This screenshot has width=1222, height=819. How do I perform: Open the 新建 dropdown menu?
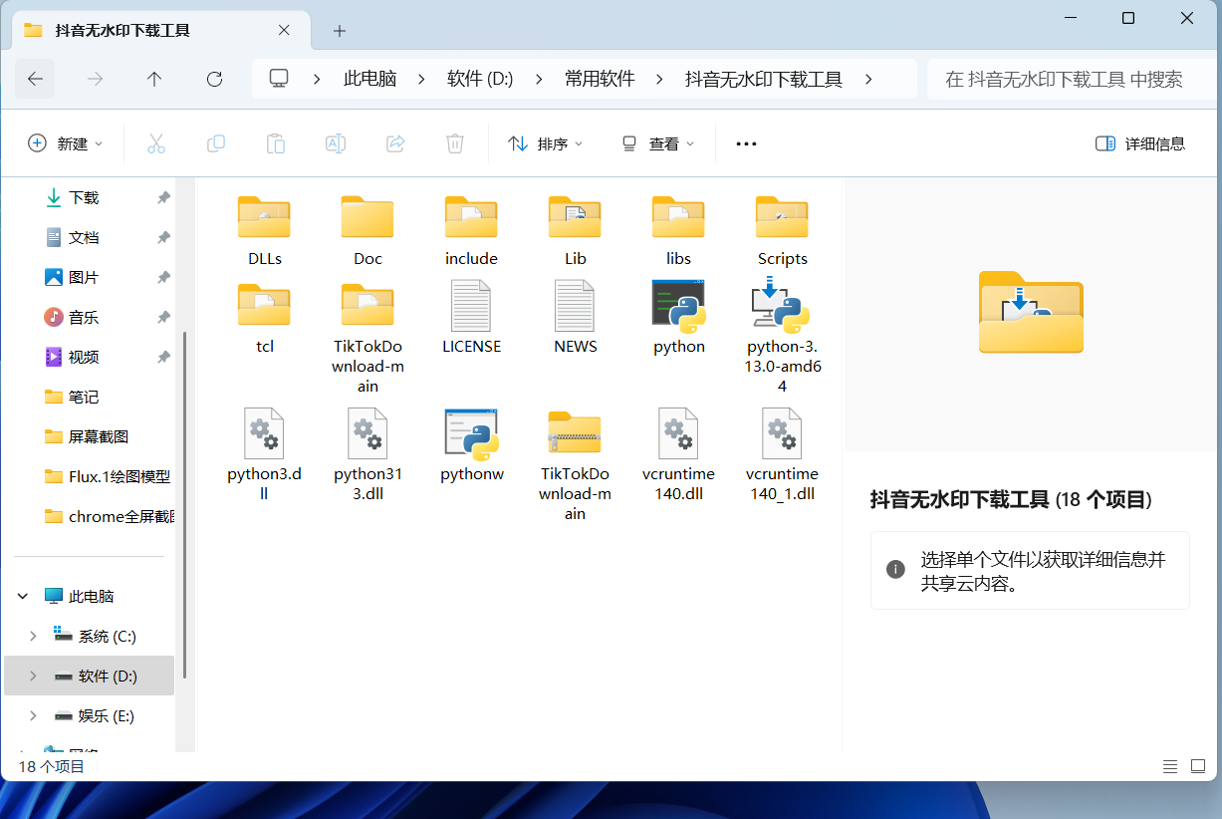point(66,143)
